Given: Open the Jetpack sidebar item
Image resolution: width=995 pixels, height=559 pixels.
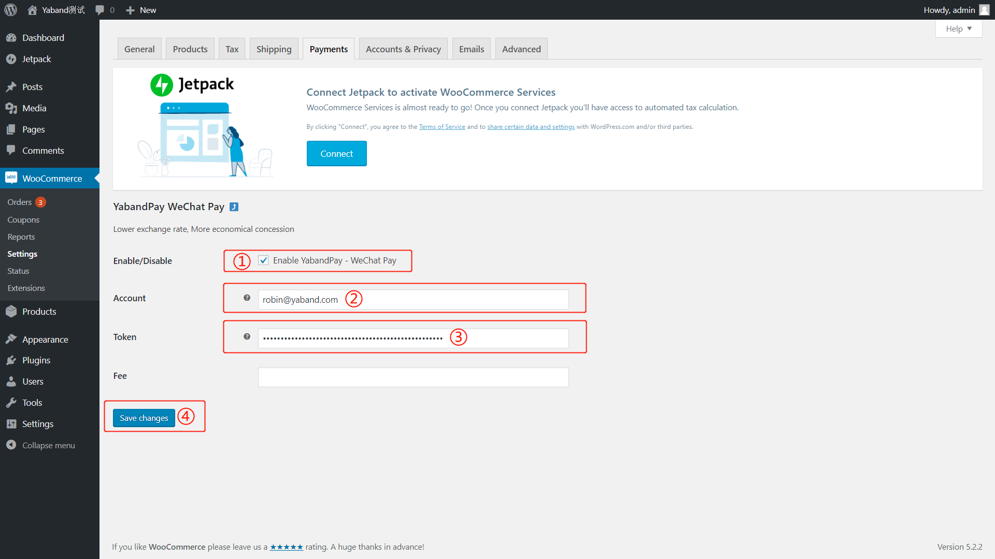Looking at the screenshot, I should tap(36, 59).
